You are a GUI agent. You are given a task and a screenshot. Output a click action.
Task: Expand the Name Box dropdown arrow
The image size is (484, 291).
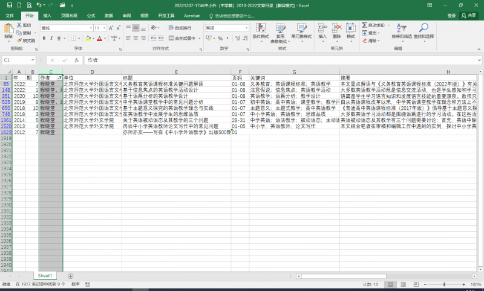pyautogui.click(x=33, y=60)
